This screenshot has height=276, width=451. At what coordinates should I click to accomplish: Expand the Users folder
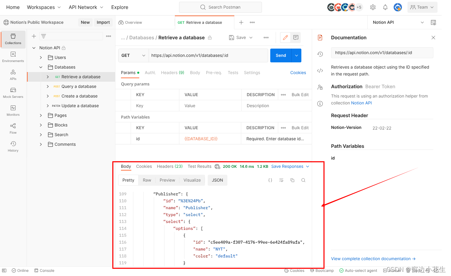[x=41, y=58]
